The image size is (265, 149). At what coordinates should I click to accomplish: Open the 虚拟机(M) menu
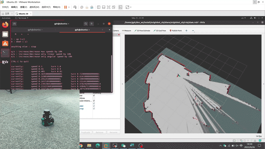click(34, 7)
